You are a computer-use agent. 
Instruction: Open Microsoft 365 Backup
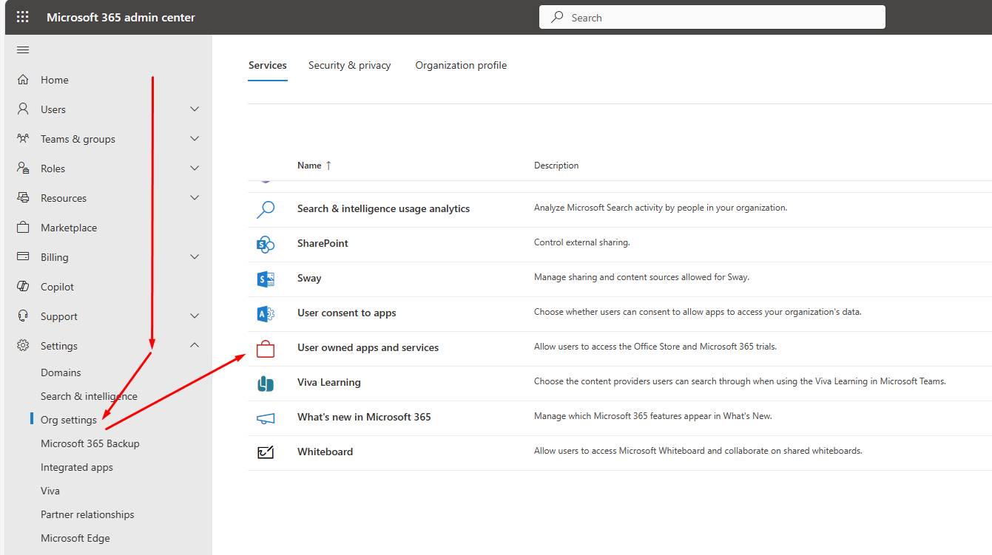tap(90, 443)
